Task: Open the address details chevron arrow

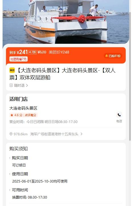Action: (82, 134)
